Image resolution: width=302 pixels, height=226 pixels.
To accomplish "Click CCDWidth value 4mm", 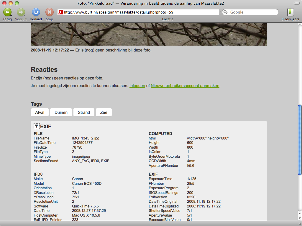I will pyautogui.click(x=191, y=161).
